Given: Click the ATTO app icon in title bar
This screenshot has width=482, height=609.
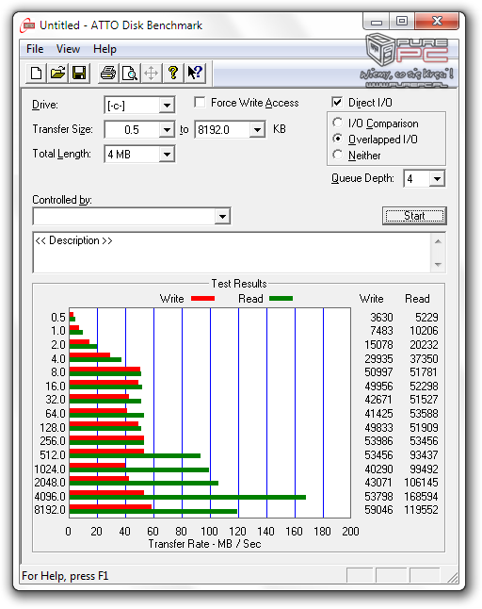Looking at the screenshot, I should pos(27,25).
